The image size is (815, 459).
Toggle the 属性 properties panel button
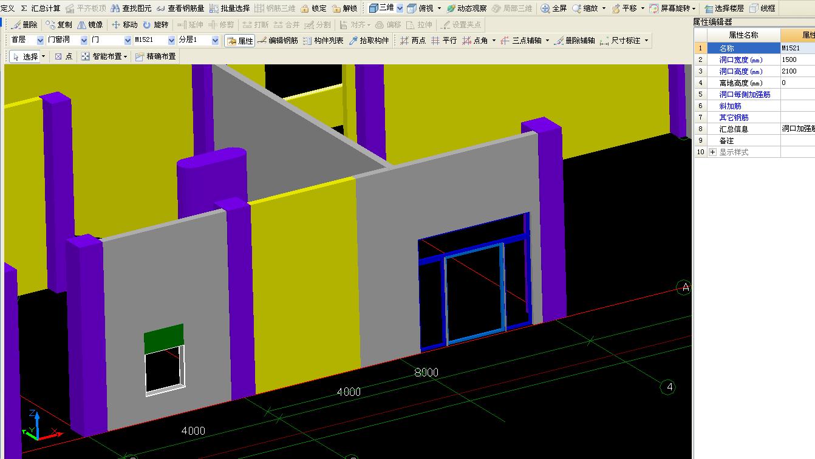tap(240, 41)
